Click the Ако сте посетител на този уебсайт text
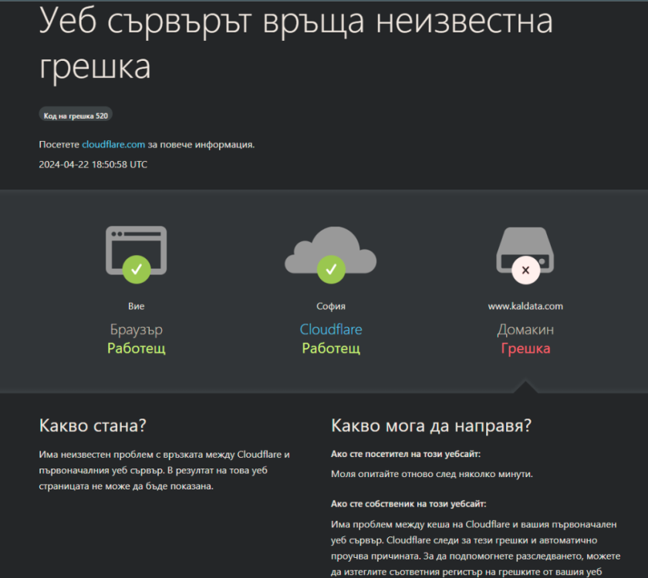 (x=406, y=454)
